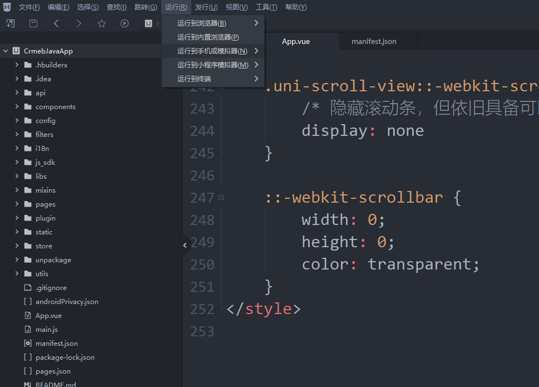Screen dimensions: 539x387
Task: Open the 发行(U) menu
Action: (206, 7)
